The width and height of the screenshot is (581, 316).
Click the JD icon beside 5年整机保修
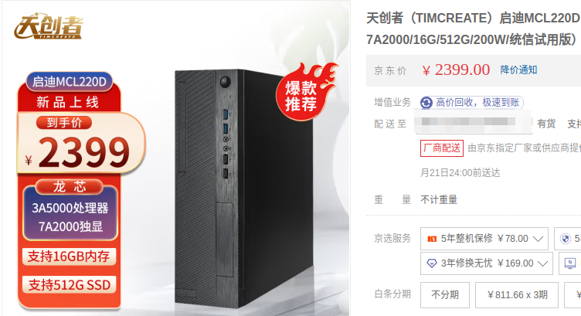pyautogui.click(x=432, y=239)
